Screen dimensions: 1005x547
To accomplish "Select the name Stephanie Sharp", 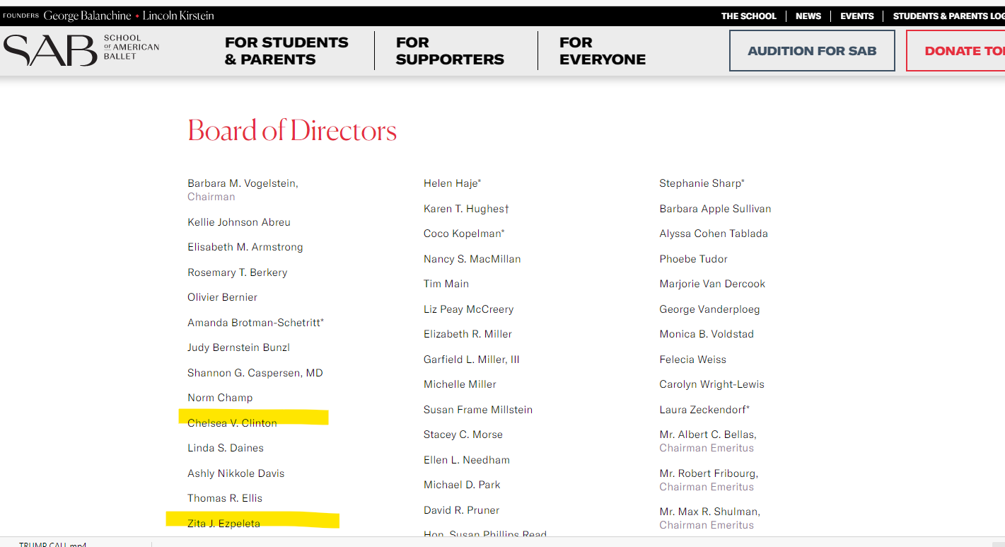I will click(x=702, y=183).
